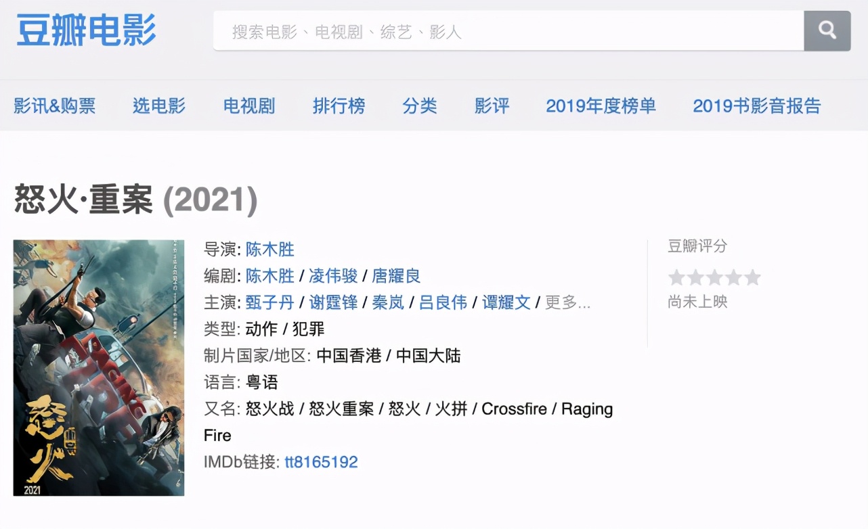868x529 pixels.
Task: Click the middle rating star
Action: point(715,277)
